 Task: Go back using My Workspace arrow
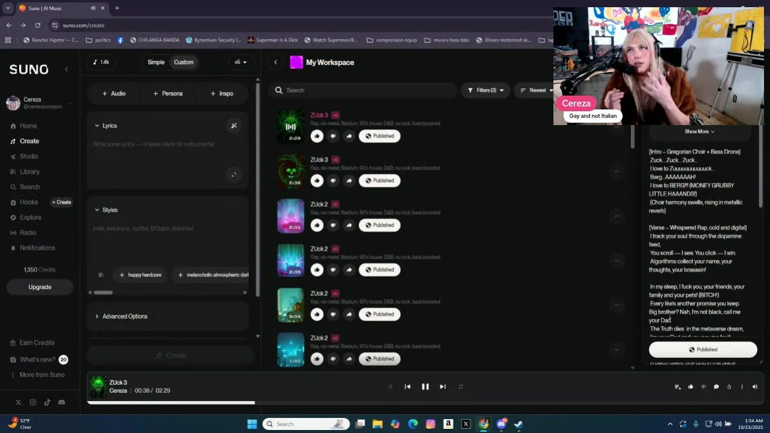276,63
